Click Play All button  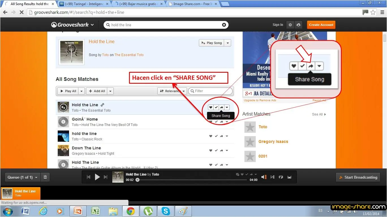[68, 91]
